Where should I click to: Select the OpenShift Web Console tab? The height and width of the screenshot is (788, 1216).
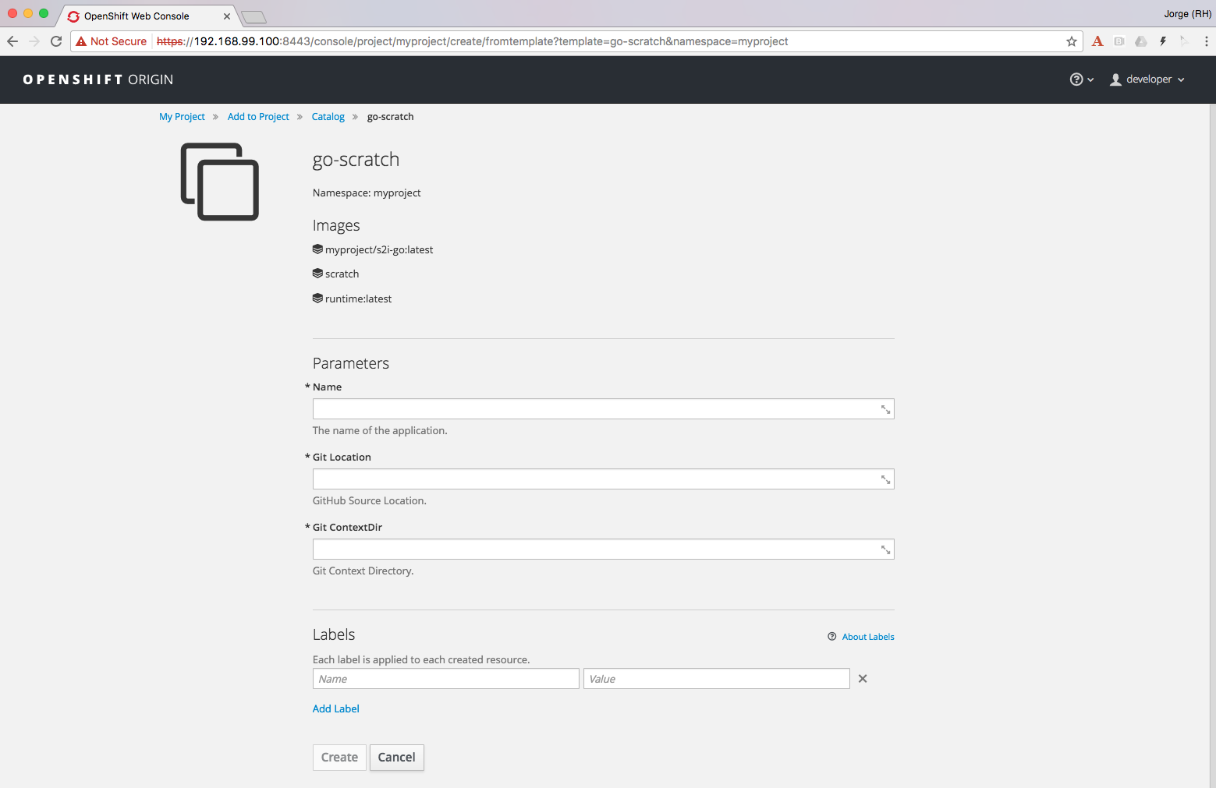click(x=136, y=16)
